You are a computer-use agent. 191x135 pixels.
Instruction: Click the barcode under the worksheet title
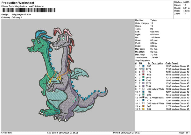(29, 10)
